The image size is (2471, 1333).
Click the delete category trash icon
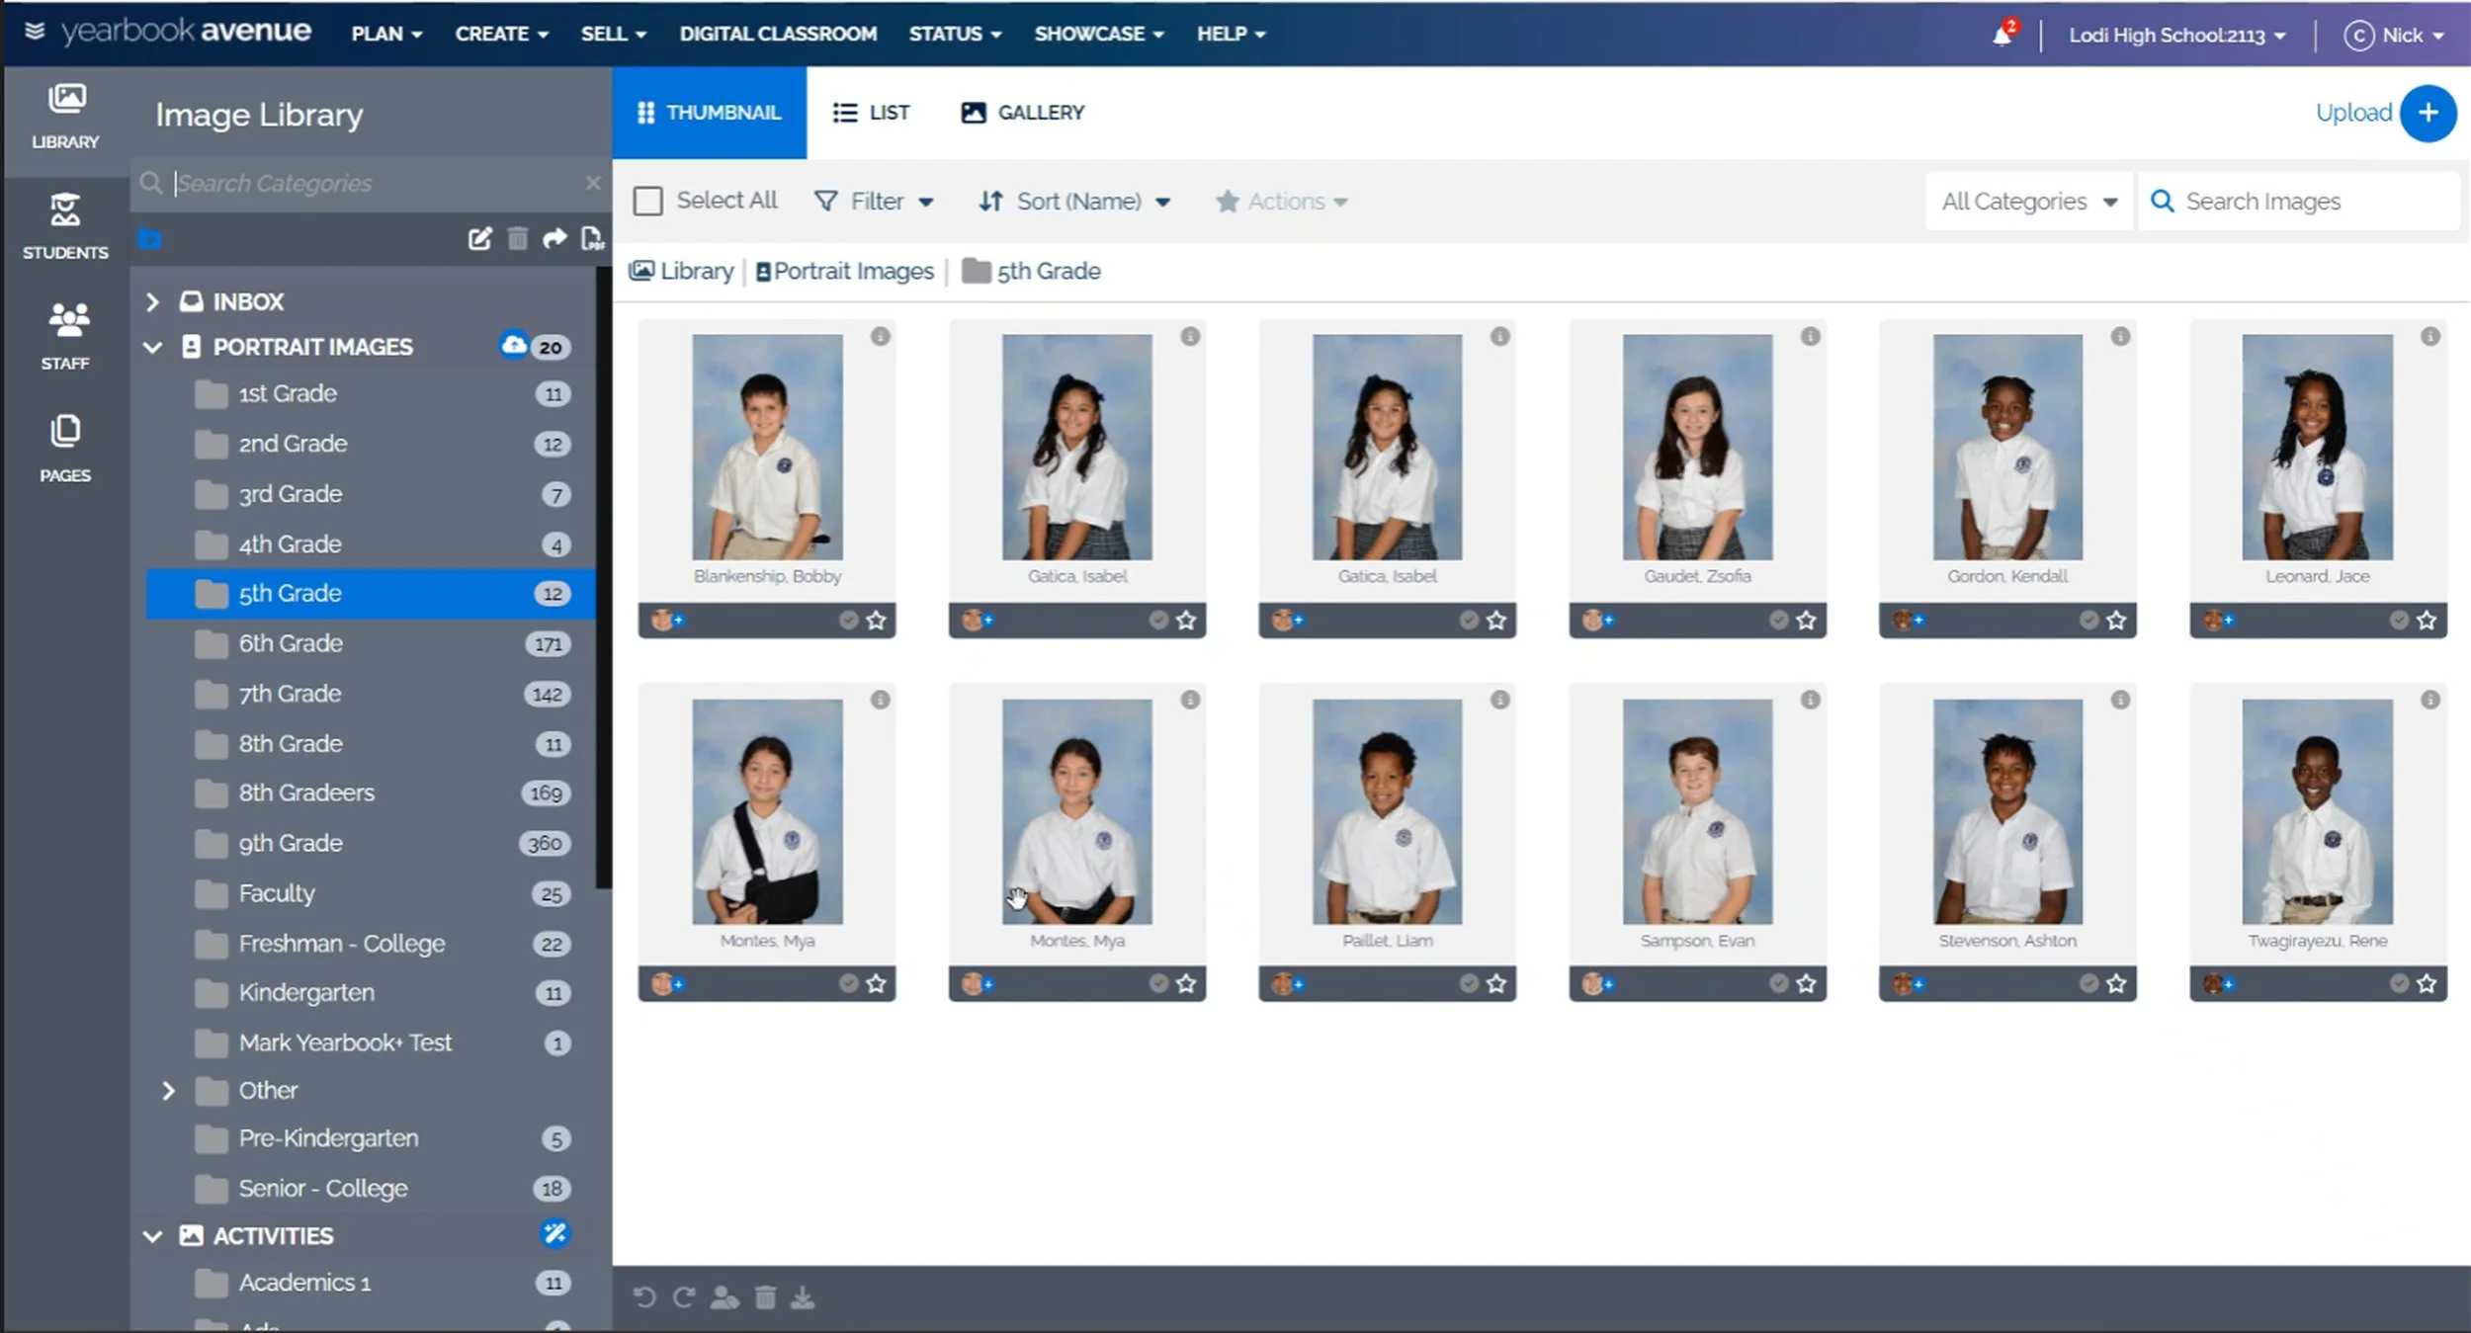coord(517,238)
